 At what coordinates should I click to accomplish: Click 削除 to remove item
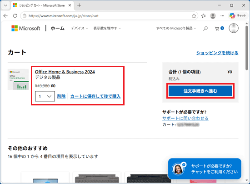pos(61,96)
